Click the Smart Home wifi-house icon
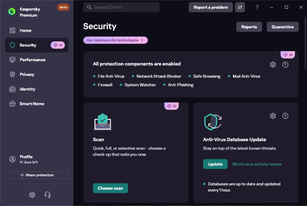The width and height of the screenshot is (307, 206). [x=12, y=104]
